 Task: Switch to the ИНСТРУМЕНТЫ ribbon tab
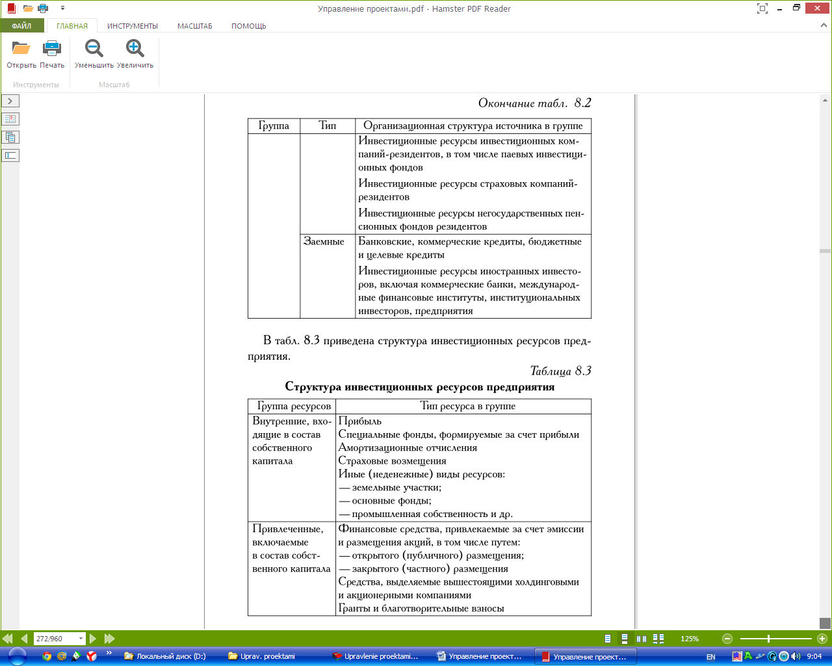pyautogui.click(x=133, y=26)
